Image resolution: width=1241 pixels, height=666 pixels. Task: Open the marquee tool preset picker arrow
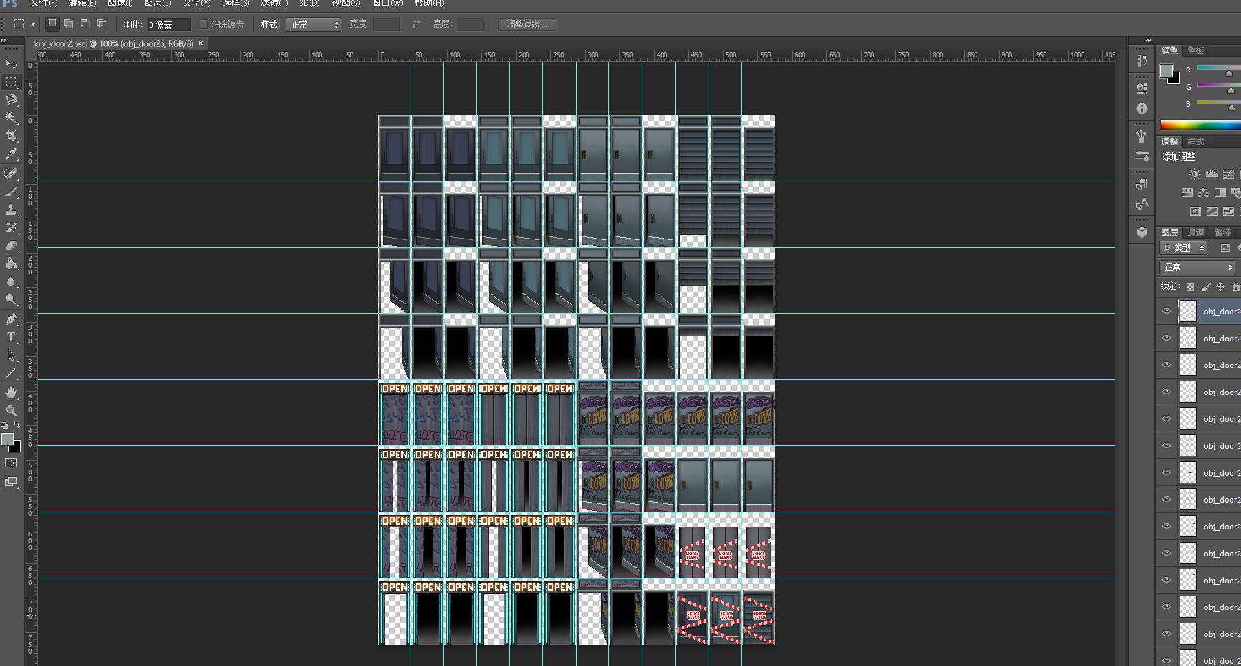[33, 25]
